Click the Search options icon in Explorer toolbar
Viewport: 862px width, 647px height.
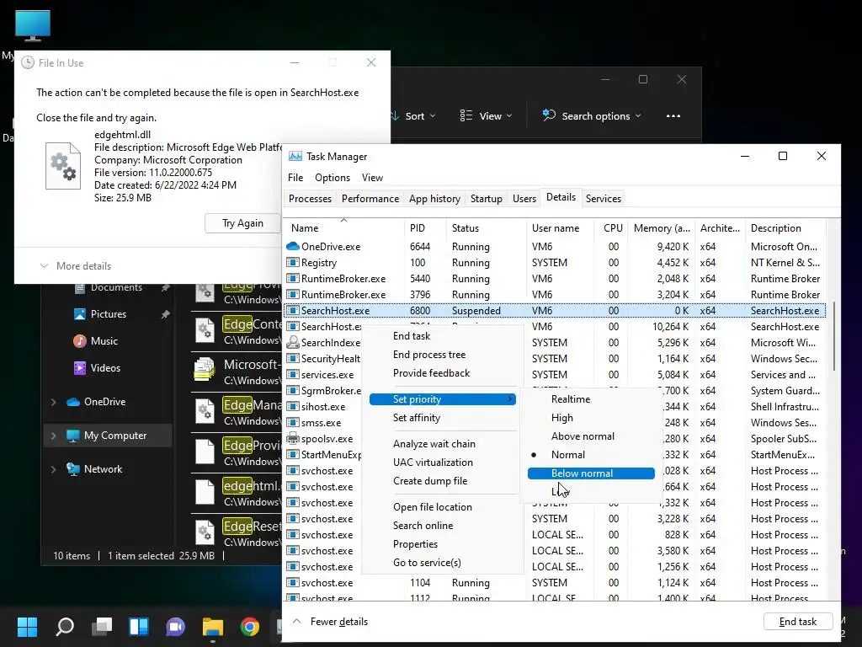(x=549, y=115)
